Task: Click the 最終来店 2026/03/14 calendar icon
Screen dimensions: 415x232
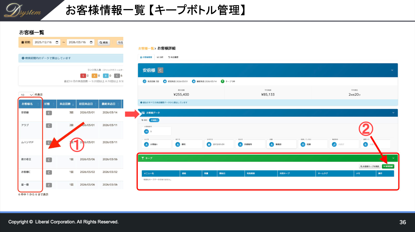Action: (194, 81)
